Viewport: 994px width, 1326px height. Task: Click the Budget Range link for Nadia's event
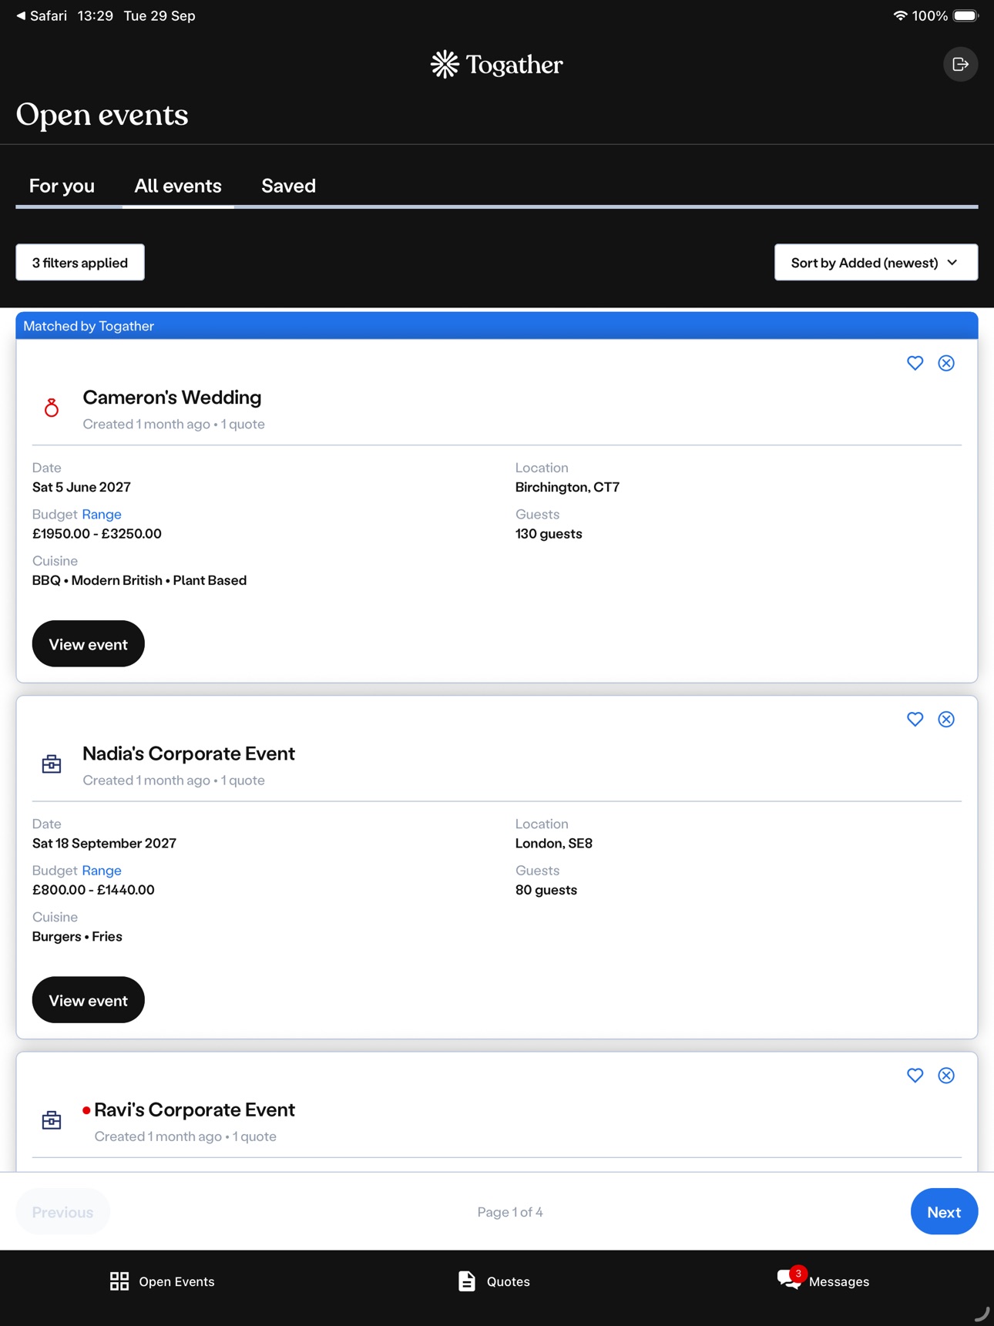(x=102, y=870)
